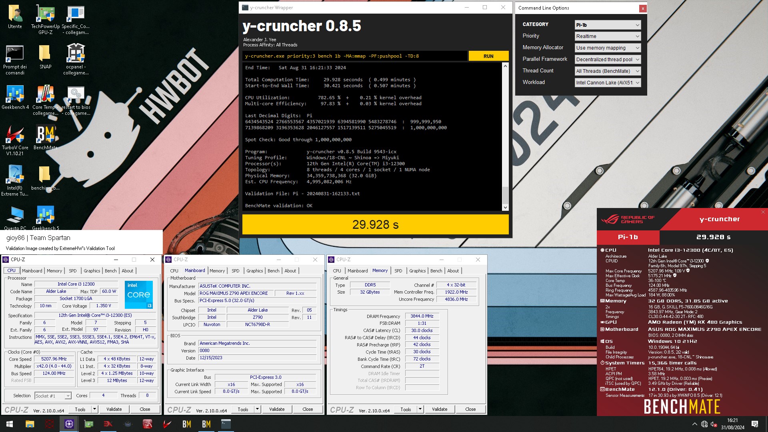Image resolution: width=768 pixels, height=432 pixels.
Task: Open the command prompt icon in taskbar
Action: click(x=226, y=424)
